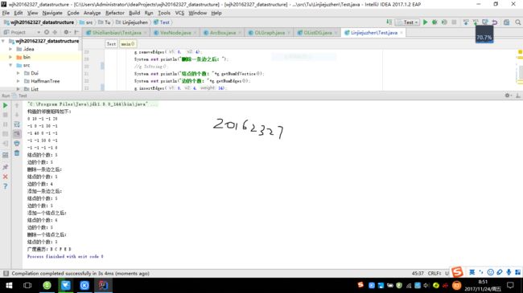
Task: Hide the Project tool window
Action: [76, 32]
